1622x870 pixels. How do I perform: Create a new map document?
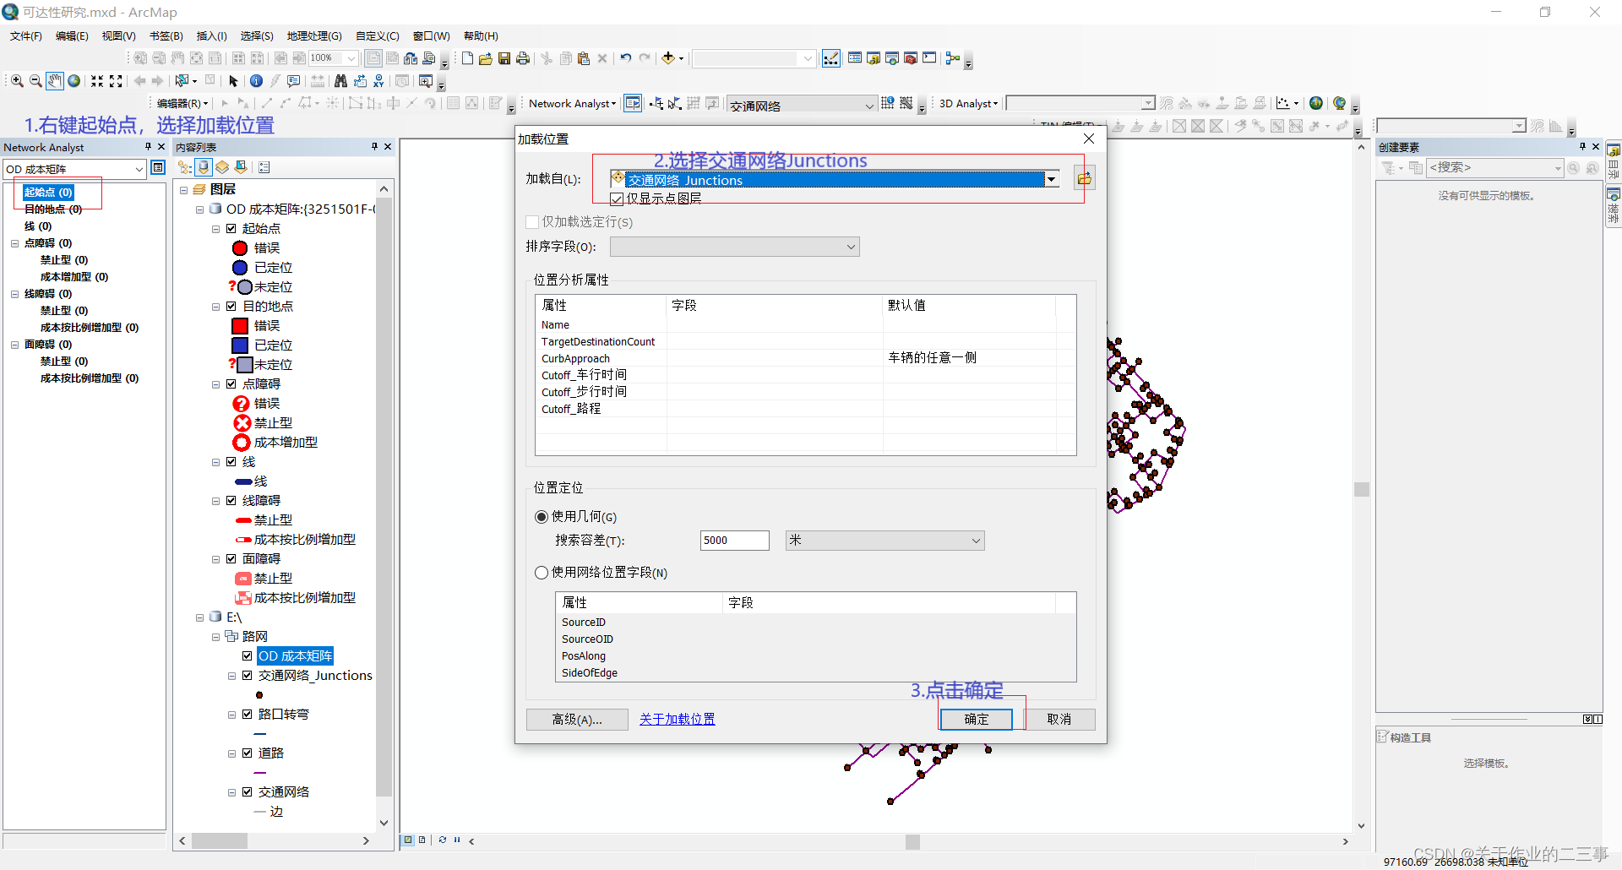pos(467,58)
